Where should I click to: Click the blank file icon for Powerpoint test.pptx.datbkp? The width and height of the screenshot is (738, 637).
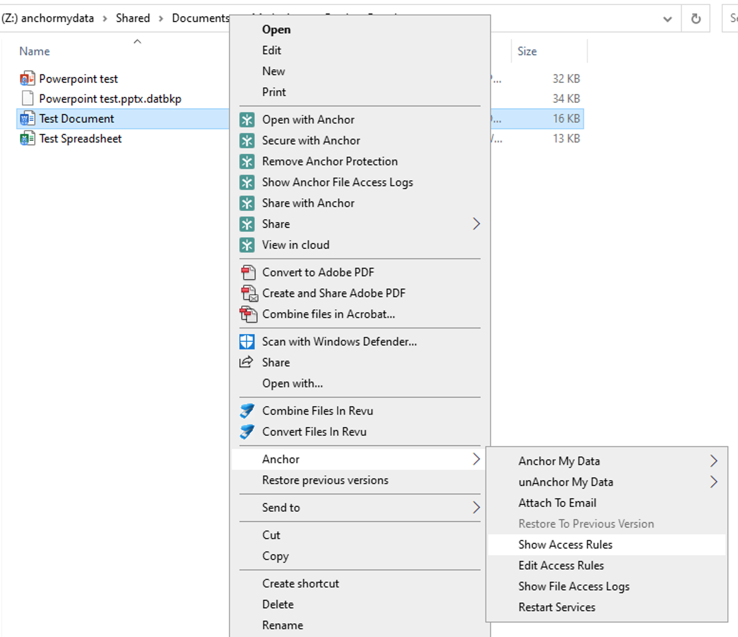28,98
